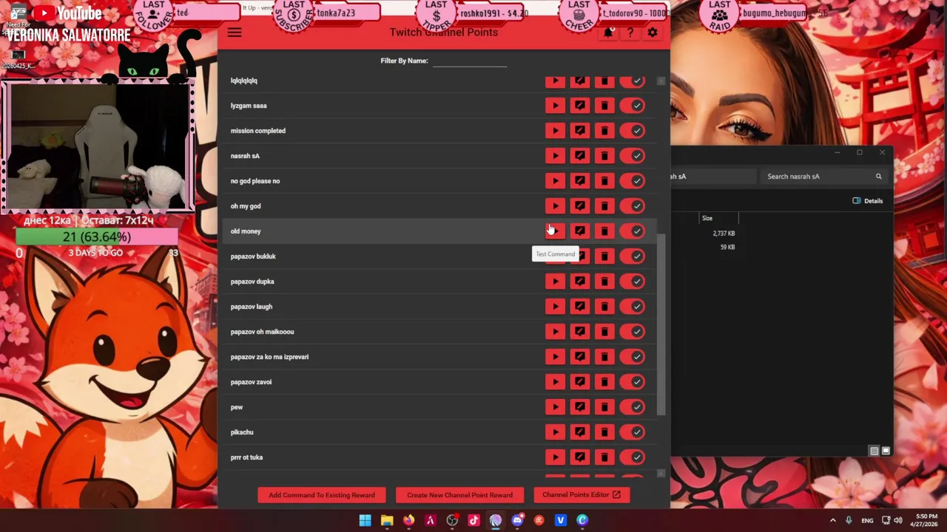Click the microphone tray icon
This screenshot has width=947, height=532.
coord(849,520)
